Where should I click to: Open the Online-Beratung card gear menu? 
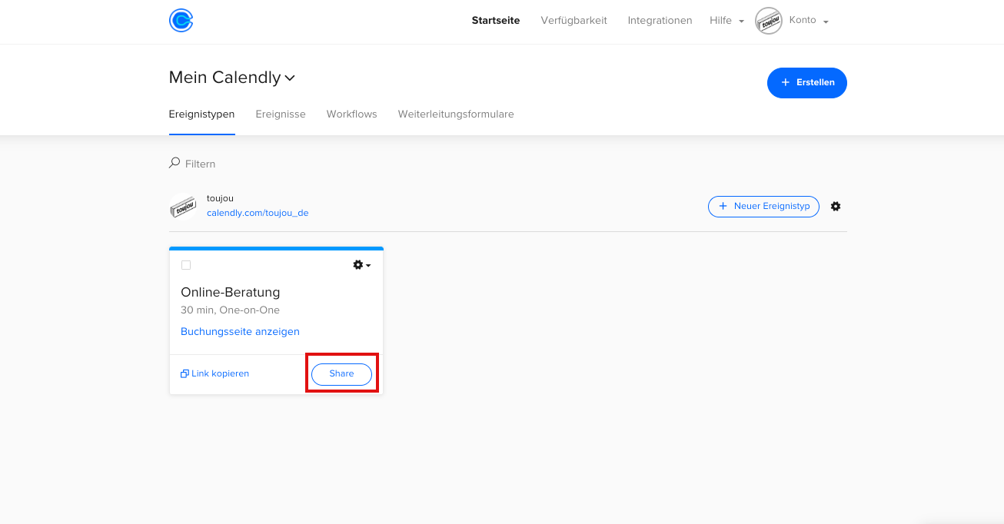[x=361, y=265]
